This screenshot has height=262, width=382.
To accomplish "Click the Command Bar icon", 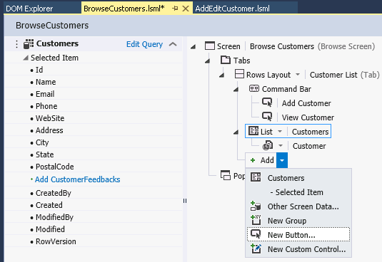I will pyautogui.click(x=254, y=88).
